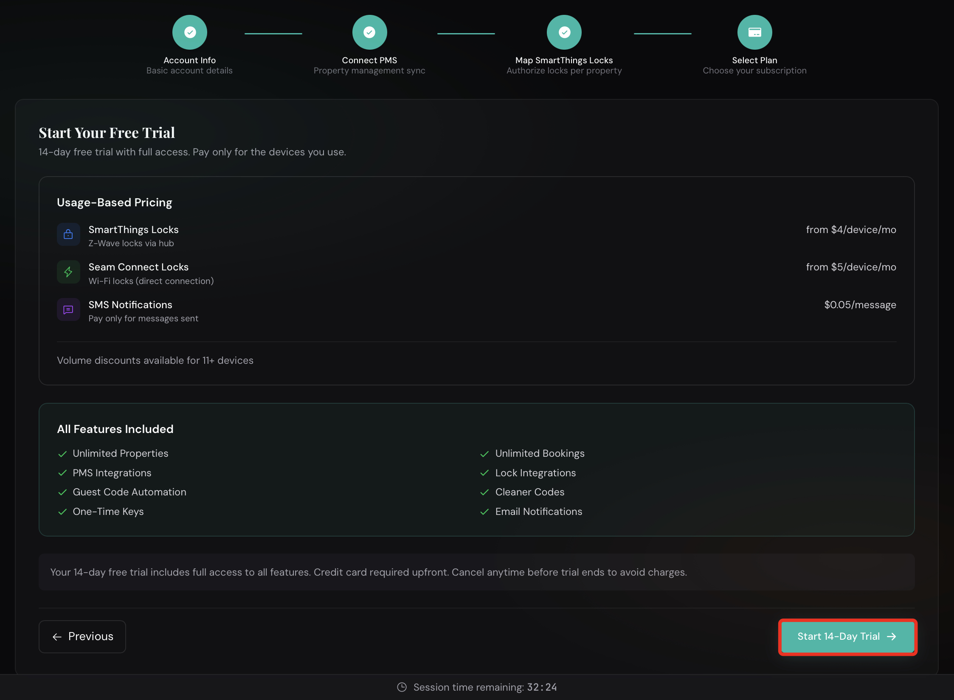Click the session time remaining 32:24 counter
The width and height of the screenshot is (954, 700).
pyautogui.click(x=542, y=687)
